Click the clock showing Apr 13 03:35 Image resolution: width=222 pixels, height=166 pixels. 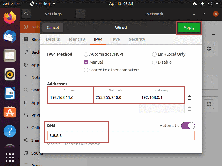tap(121, 4)
